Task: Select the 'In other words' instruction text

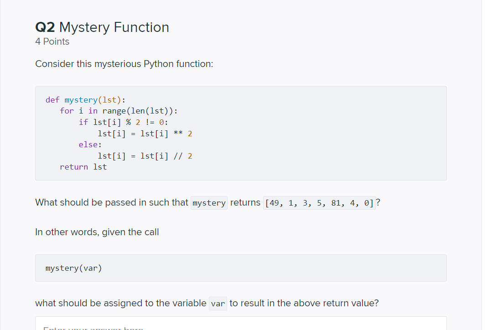Action: point(97,232)
